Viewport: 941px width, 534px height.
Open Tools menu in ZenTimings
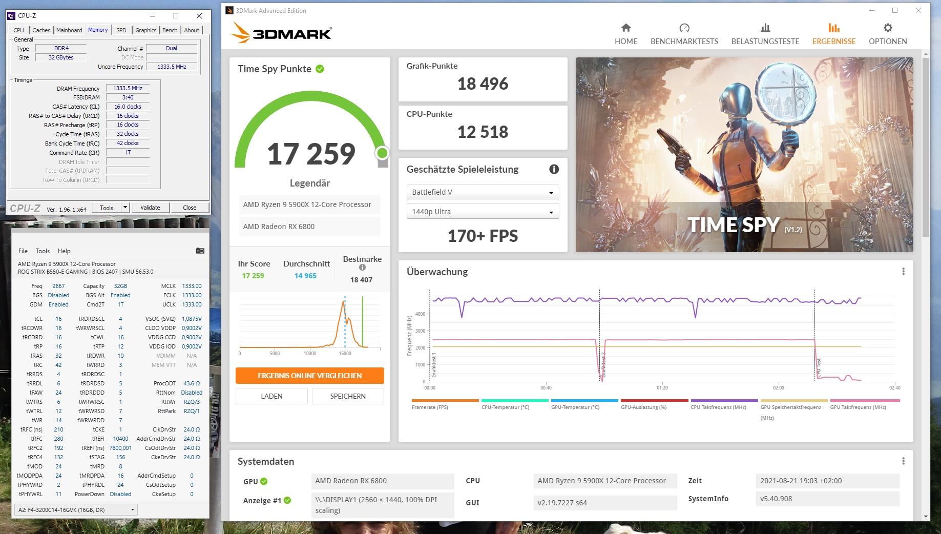(43, 251)
